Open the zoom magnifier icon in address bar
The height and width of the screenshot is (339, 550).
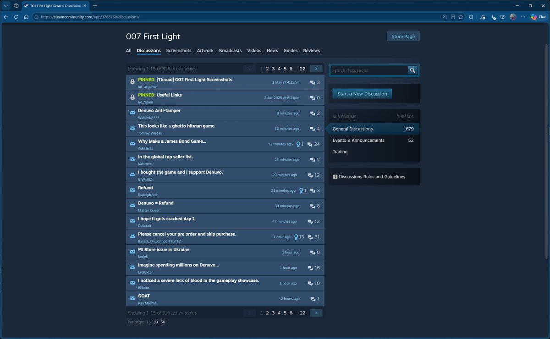[445, 17]
